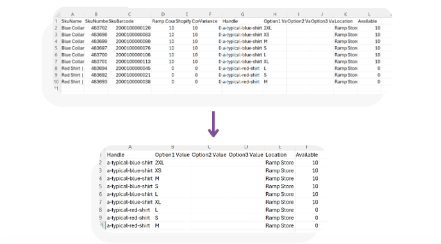Select column A header in bottom sheet

tap(129, 147)
